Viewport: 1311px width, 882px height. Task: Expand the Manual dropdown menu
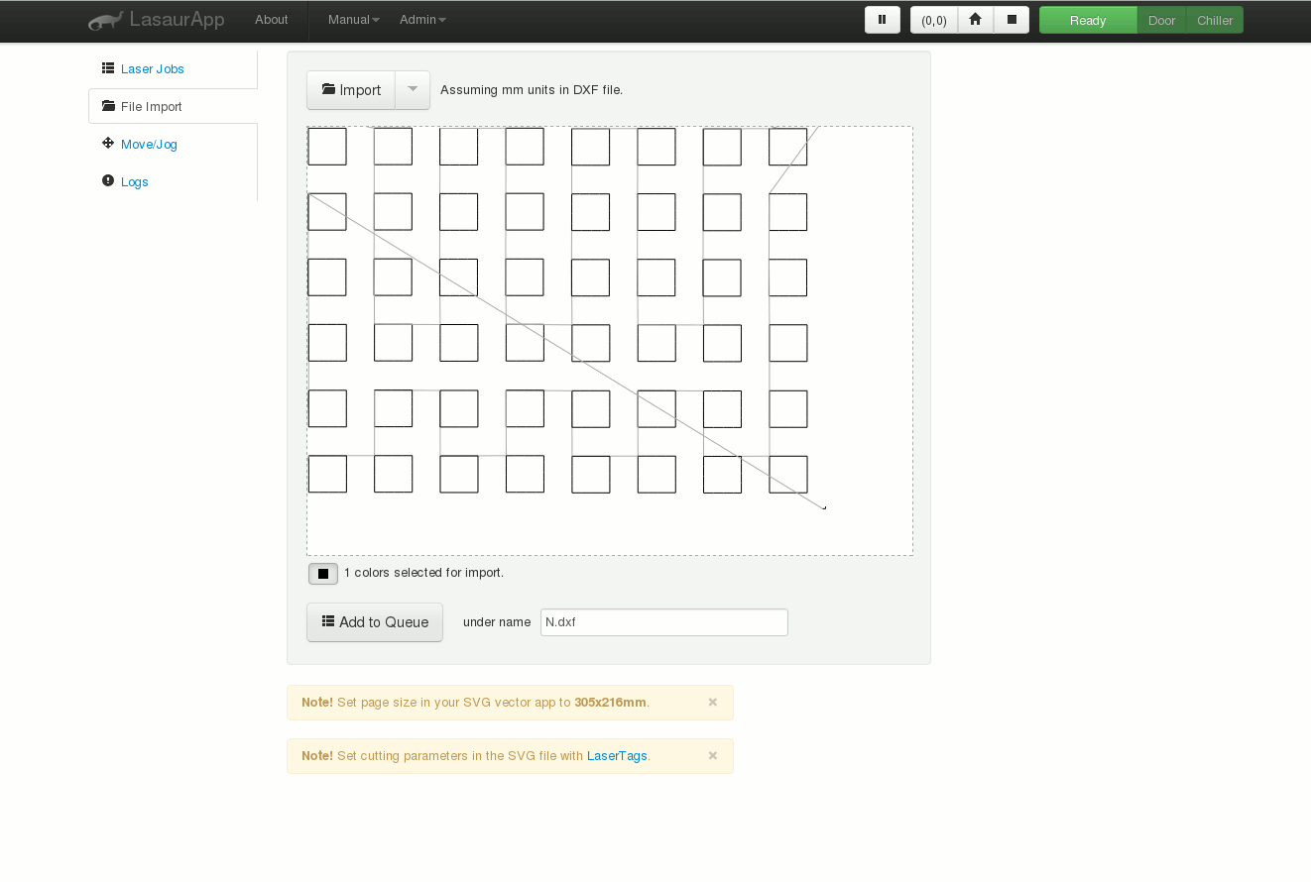click(354, 20)
